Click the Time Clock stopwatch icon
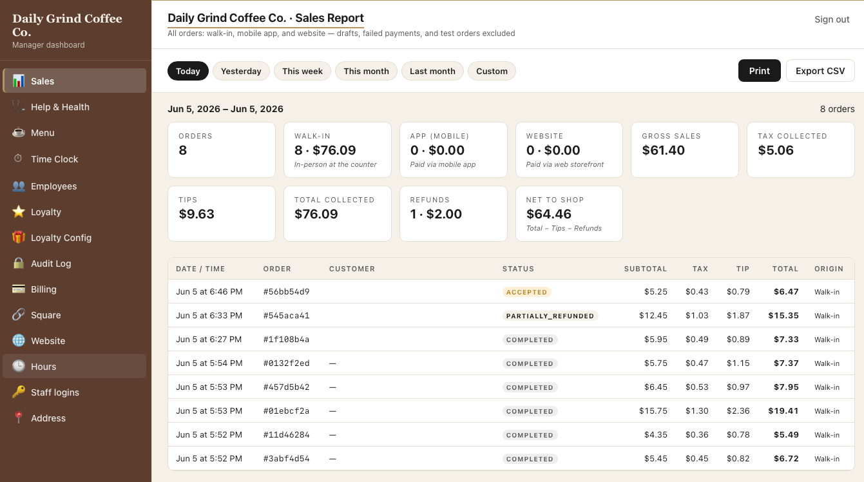The width and height of the screenshot is (864, 482). coord(19,159)
